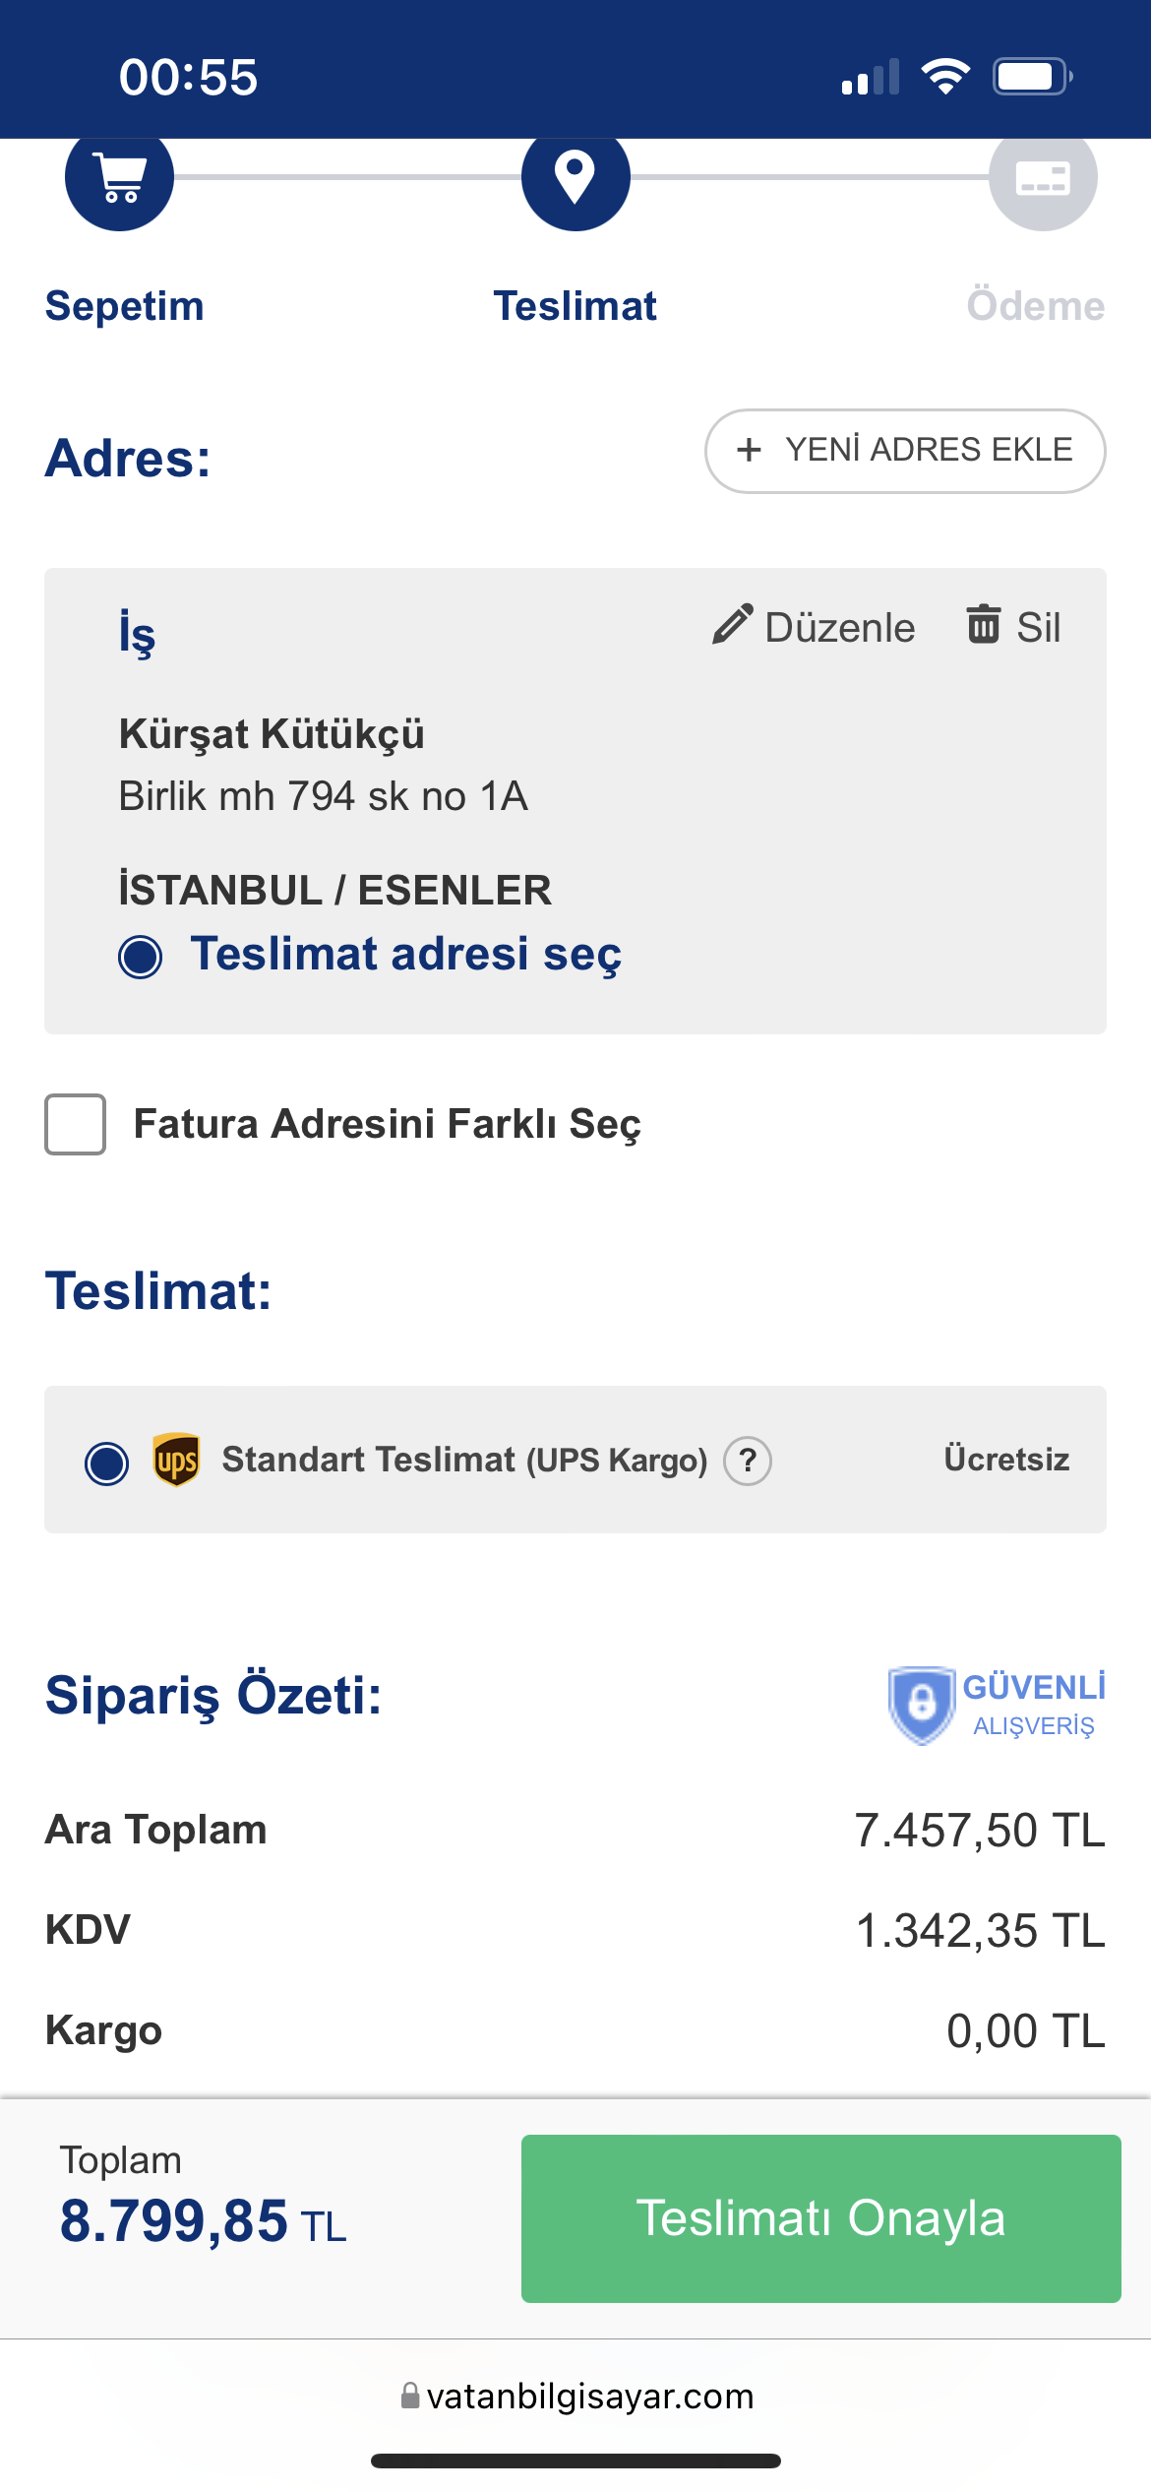Tap the UPS logo icon

177,1460
